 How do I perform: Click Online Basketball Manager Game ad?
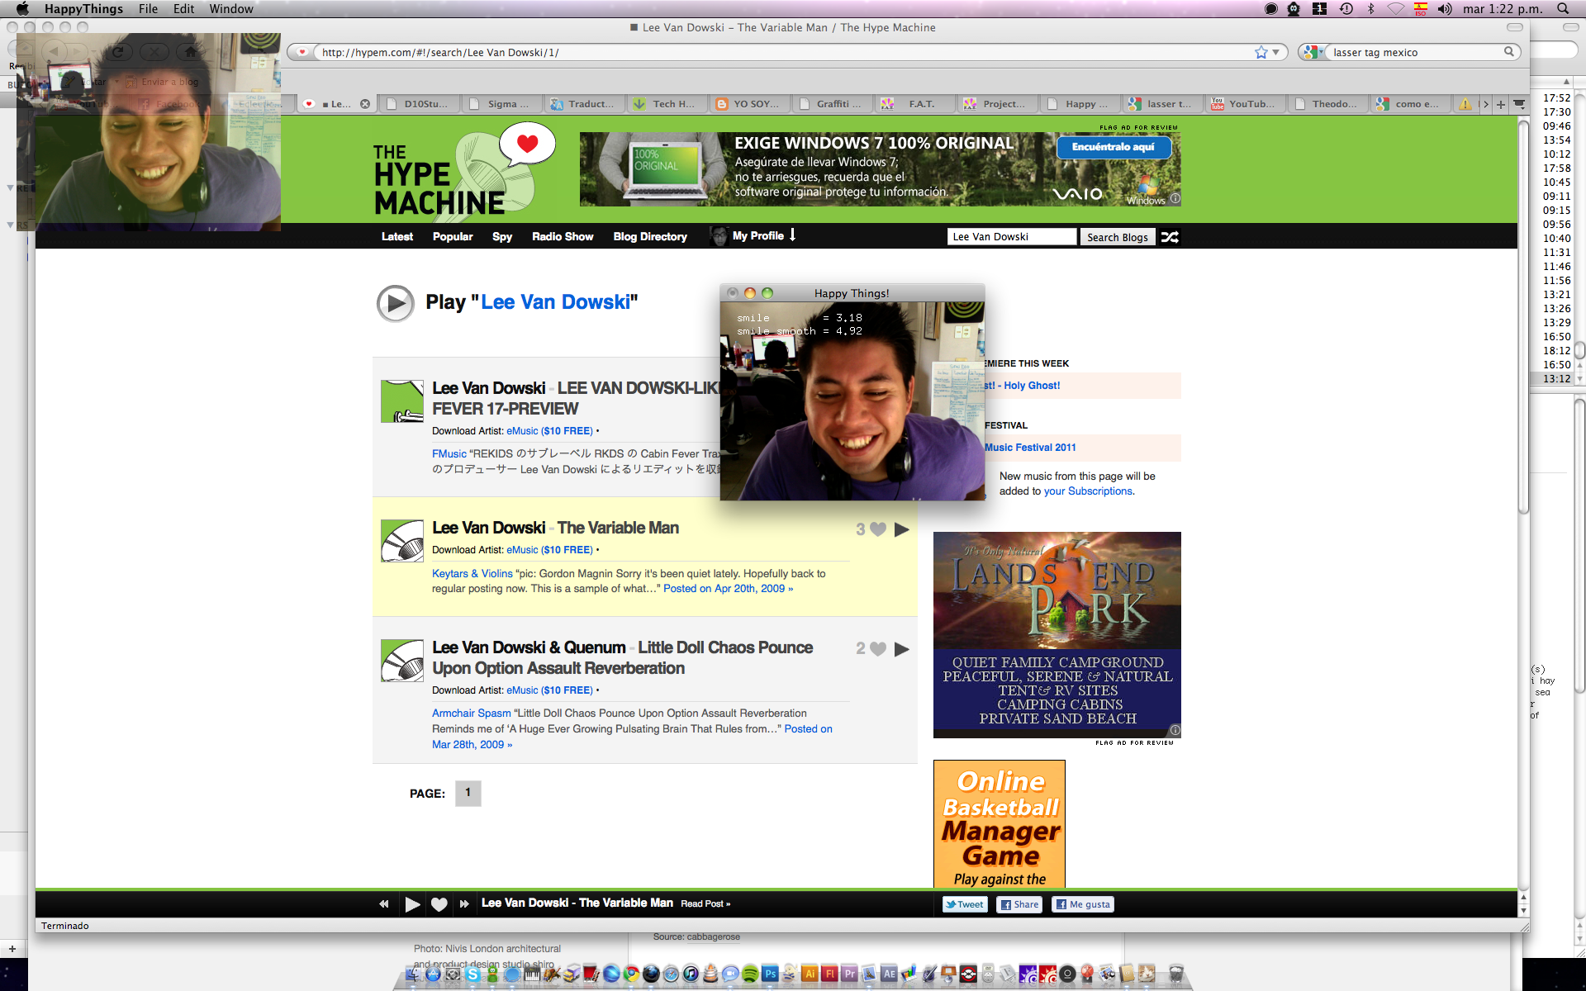tap(999, 824)
